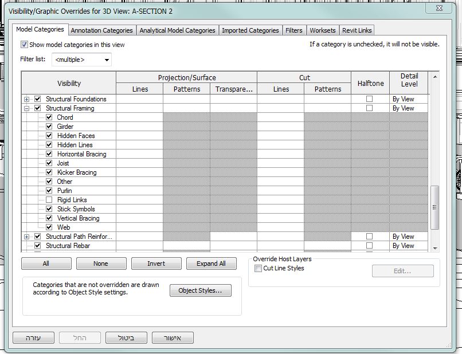Click the Hebrew Help button עזרה
Screen dimensions: 462x354
click(33, 338)
